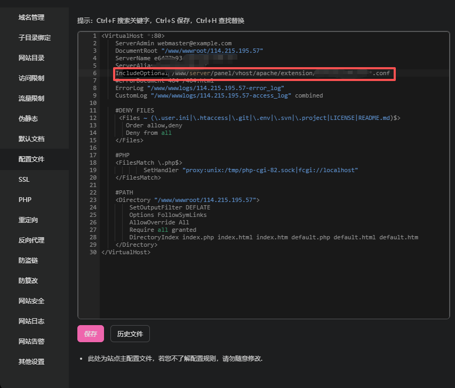Click the pink 保存 button
Image resolution: width=455 pixels, height=388 pixels.
(91, 334)
